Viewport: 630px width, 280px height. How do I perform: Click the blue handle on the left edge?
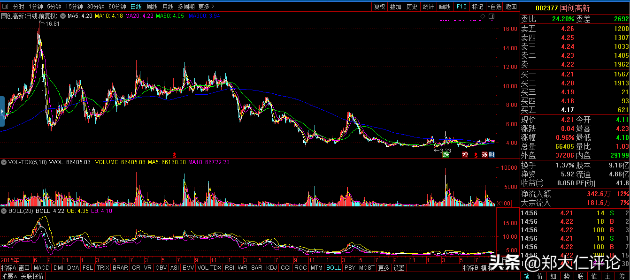2,111
